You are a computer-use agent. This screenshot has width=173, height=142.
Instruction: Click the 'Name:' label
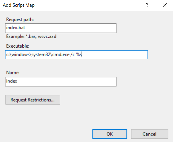(x=13, y=73)
